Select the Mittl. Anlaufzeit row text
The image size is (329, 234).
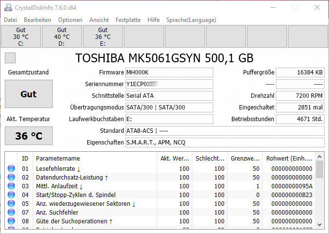(57, 186)
